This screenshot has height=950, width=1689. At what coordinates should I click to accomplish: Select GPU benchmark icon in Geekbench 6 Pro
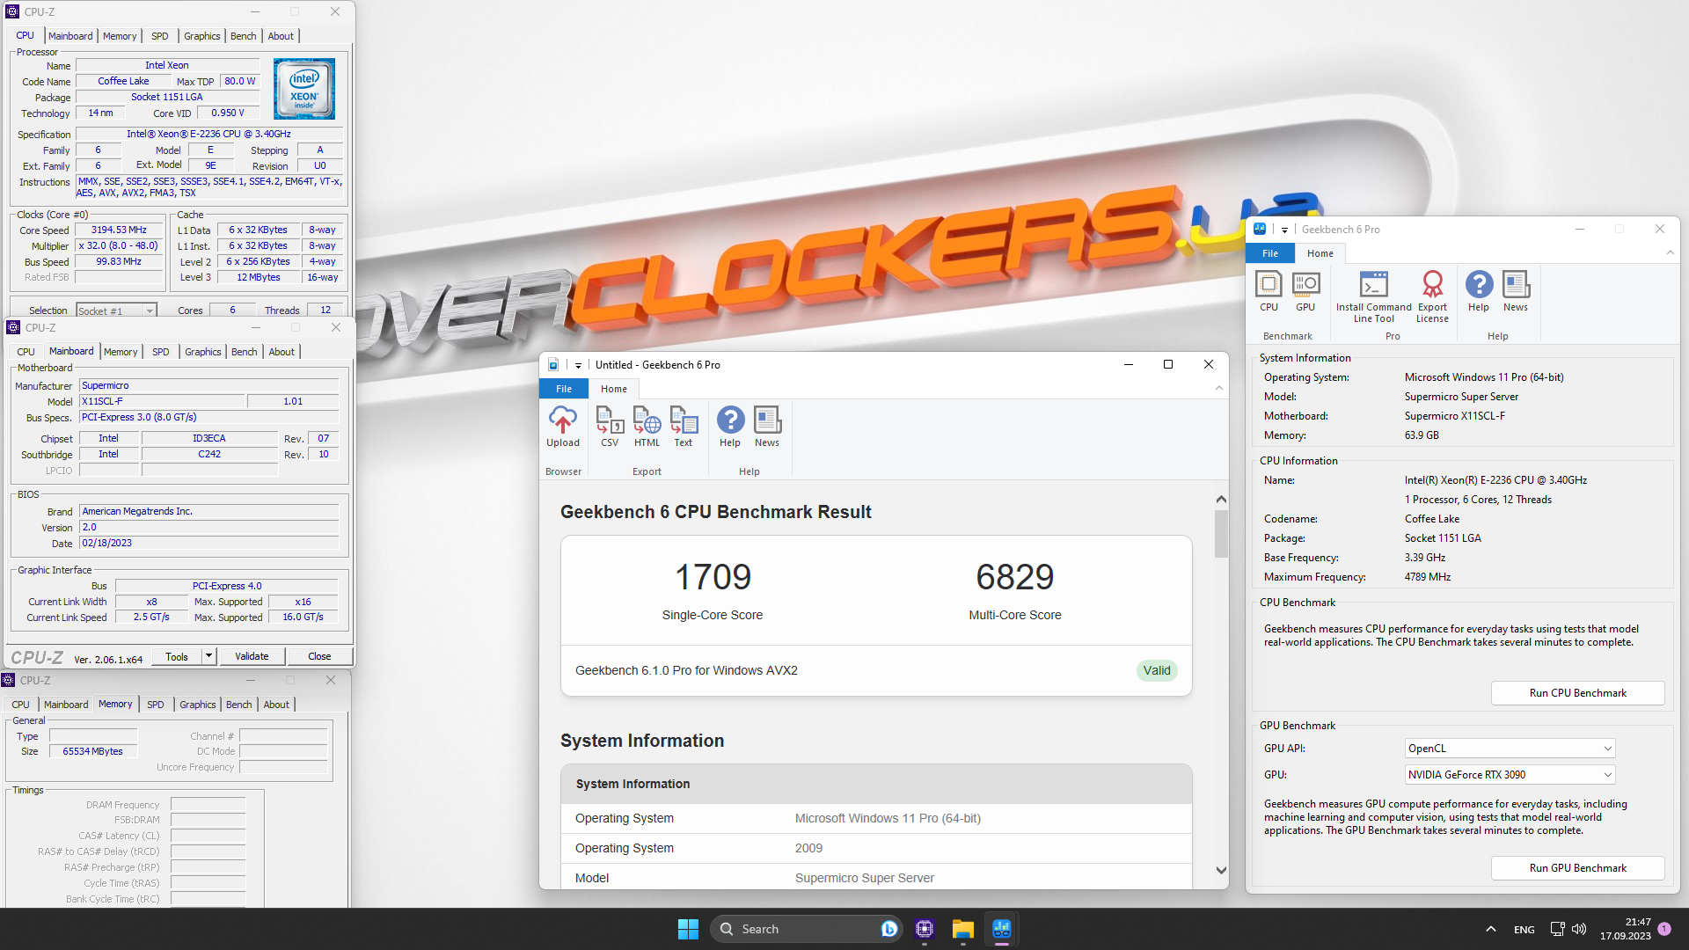pos(1305,292)
